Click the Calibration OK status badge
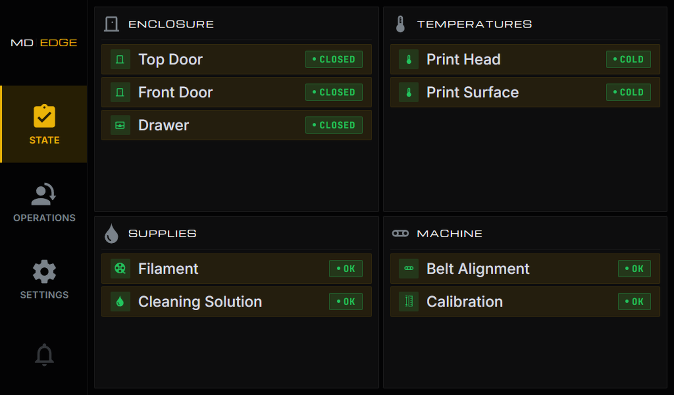This screenshot has width=674, height=395. 634,301
